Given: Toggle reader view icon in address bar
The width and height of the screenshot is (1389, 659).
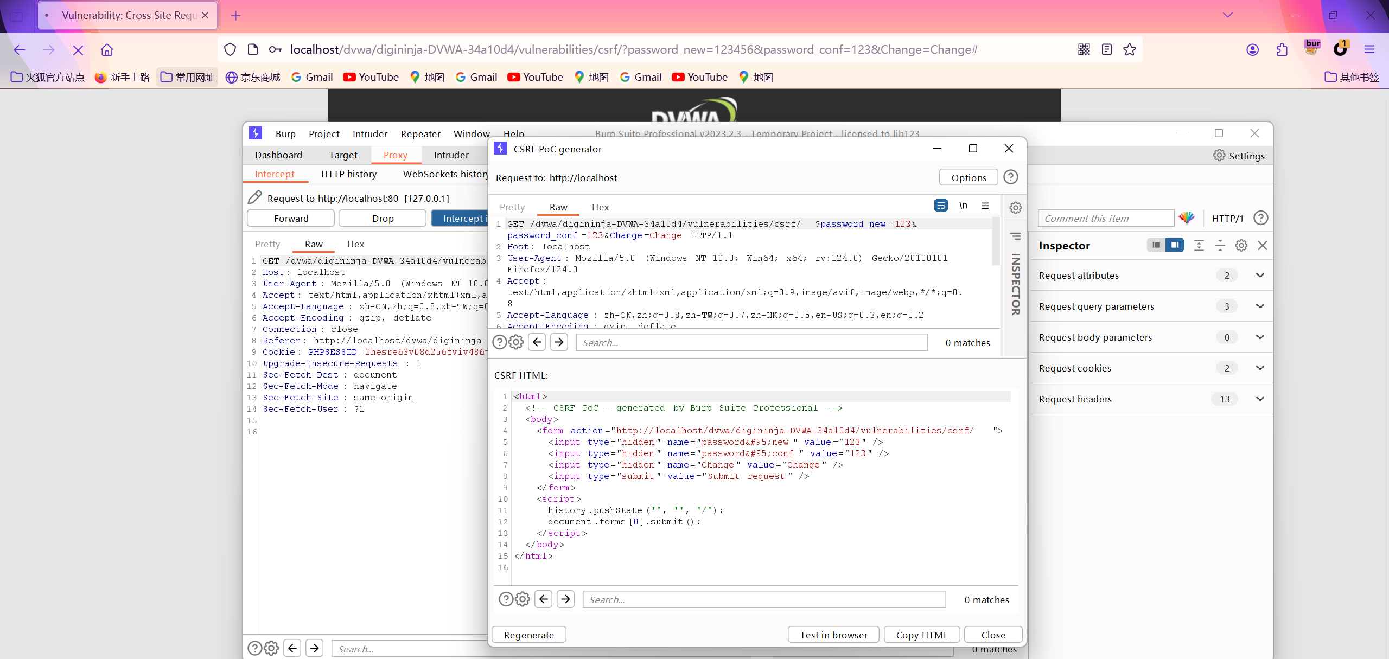Looking at the screenshot, I should click(1107, 50).
